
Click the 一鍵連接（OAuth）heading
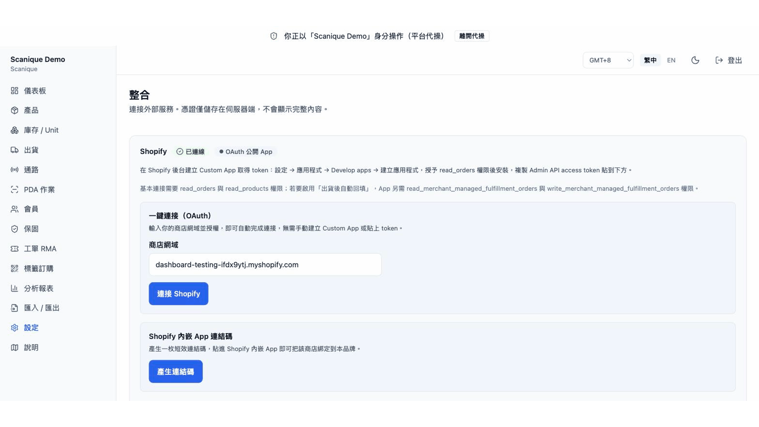180,216
